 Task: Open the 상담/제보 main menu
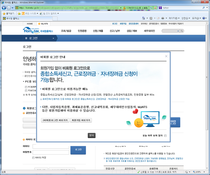click(x=132, y=31)
